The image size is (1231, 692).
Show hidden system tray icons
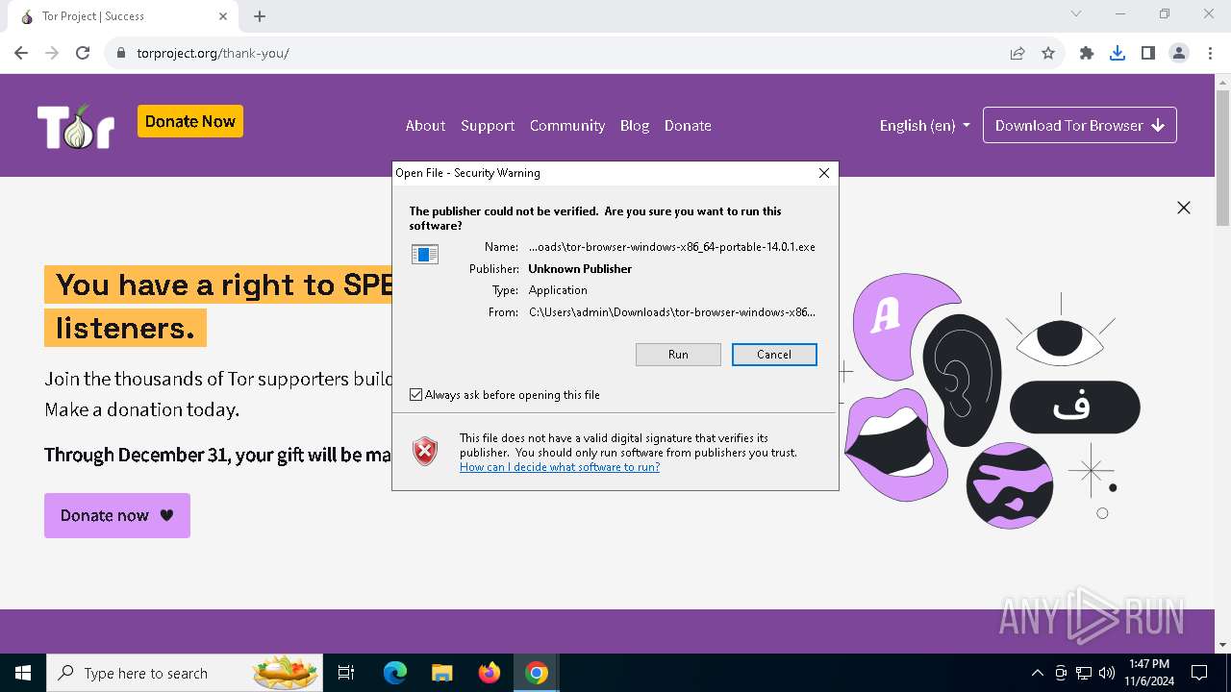[1037, 673]
